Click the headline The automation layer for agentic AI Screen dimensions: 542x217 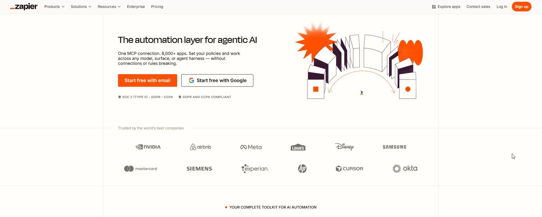point(187,40)
